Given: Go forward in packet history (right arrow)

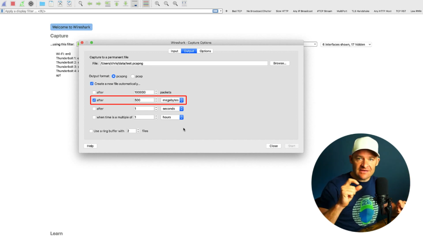Looking at the screenshot, I should [98, 3].
